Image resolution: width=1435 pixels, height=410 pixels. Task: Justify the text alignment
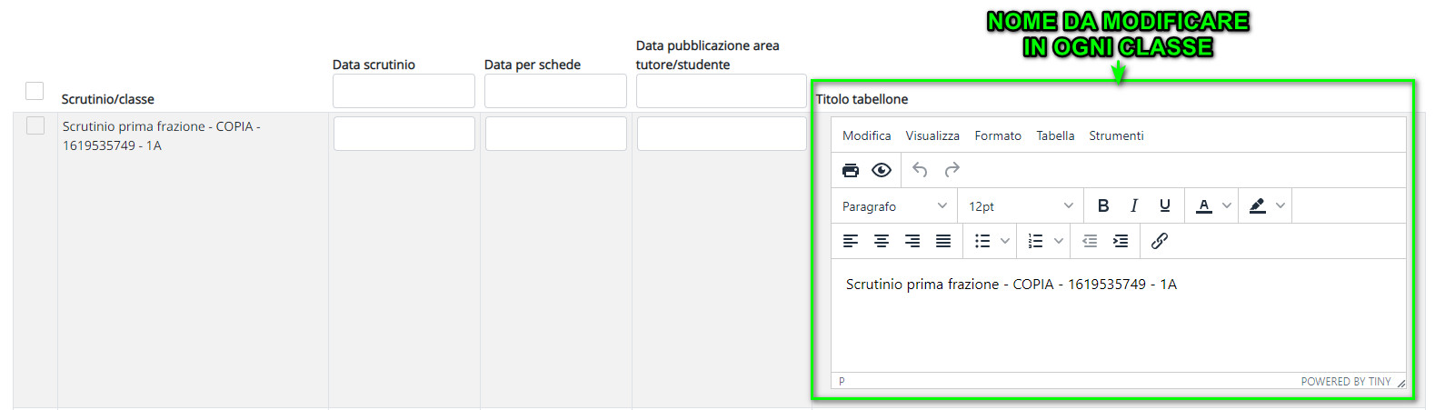943,241
